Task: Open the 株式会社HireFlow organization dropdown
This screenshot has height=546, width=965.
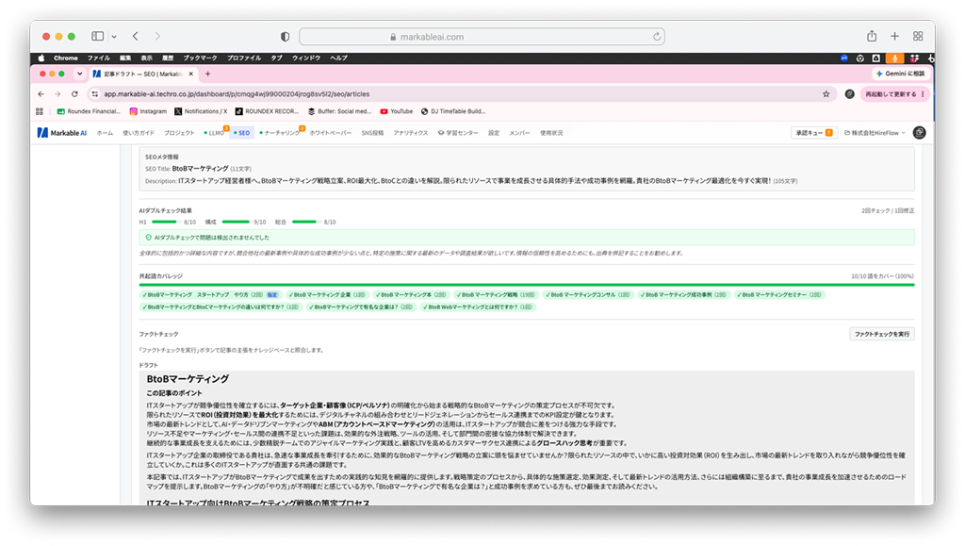Action: coord(875,133)
